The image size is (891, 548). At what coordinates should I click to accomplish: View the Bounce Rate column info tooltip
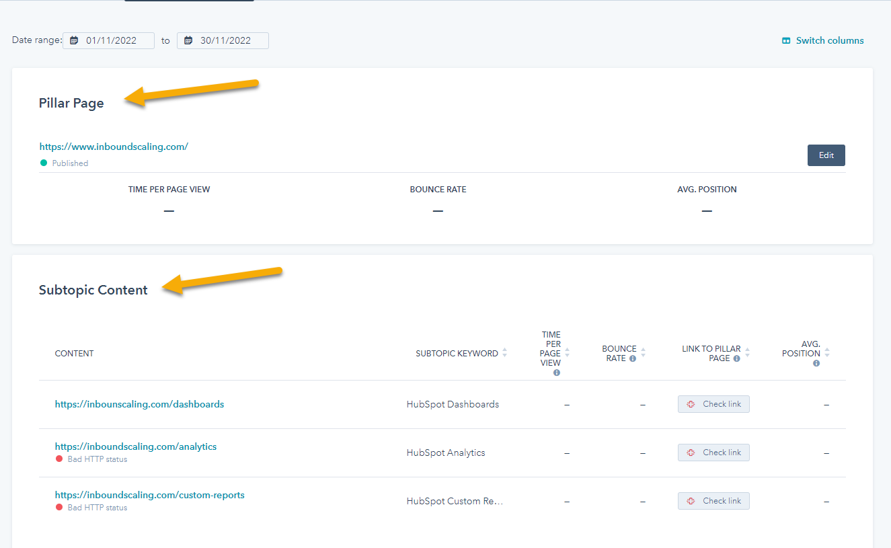click(633, 358)
